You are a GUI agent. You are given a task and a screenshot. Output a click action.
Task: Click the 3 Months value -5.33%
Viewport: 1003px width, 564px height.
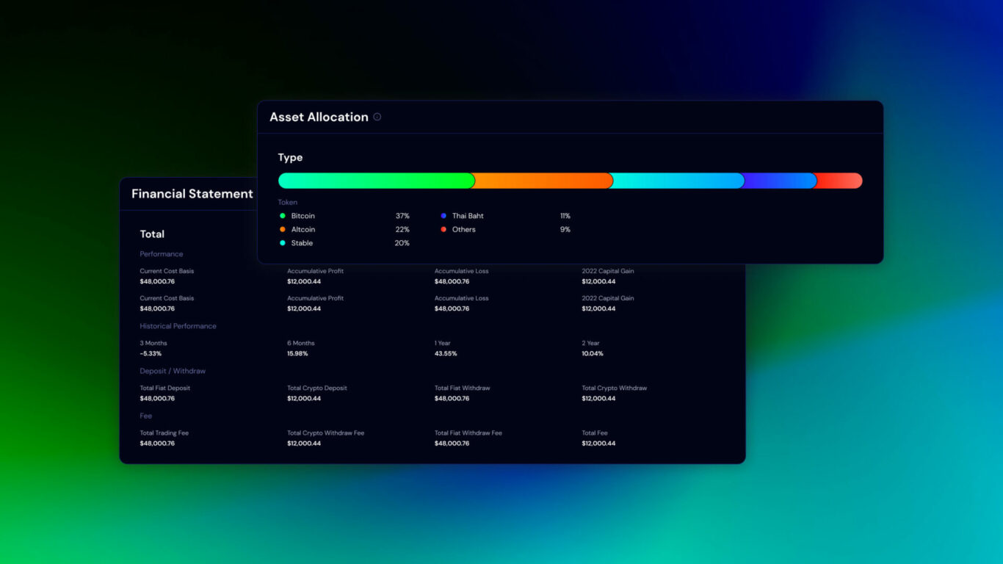(151, 354)
